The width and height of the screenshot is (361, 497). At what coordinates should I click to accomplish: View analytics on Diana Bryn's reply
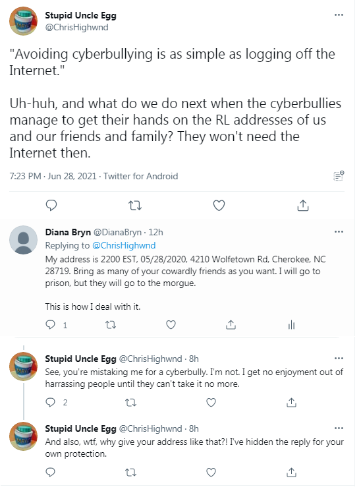point(291,325)
